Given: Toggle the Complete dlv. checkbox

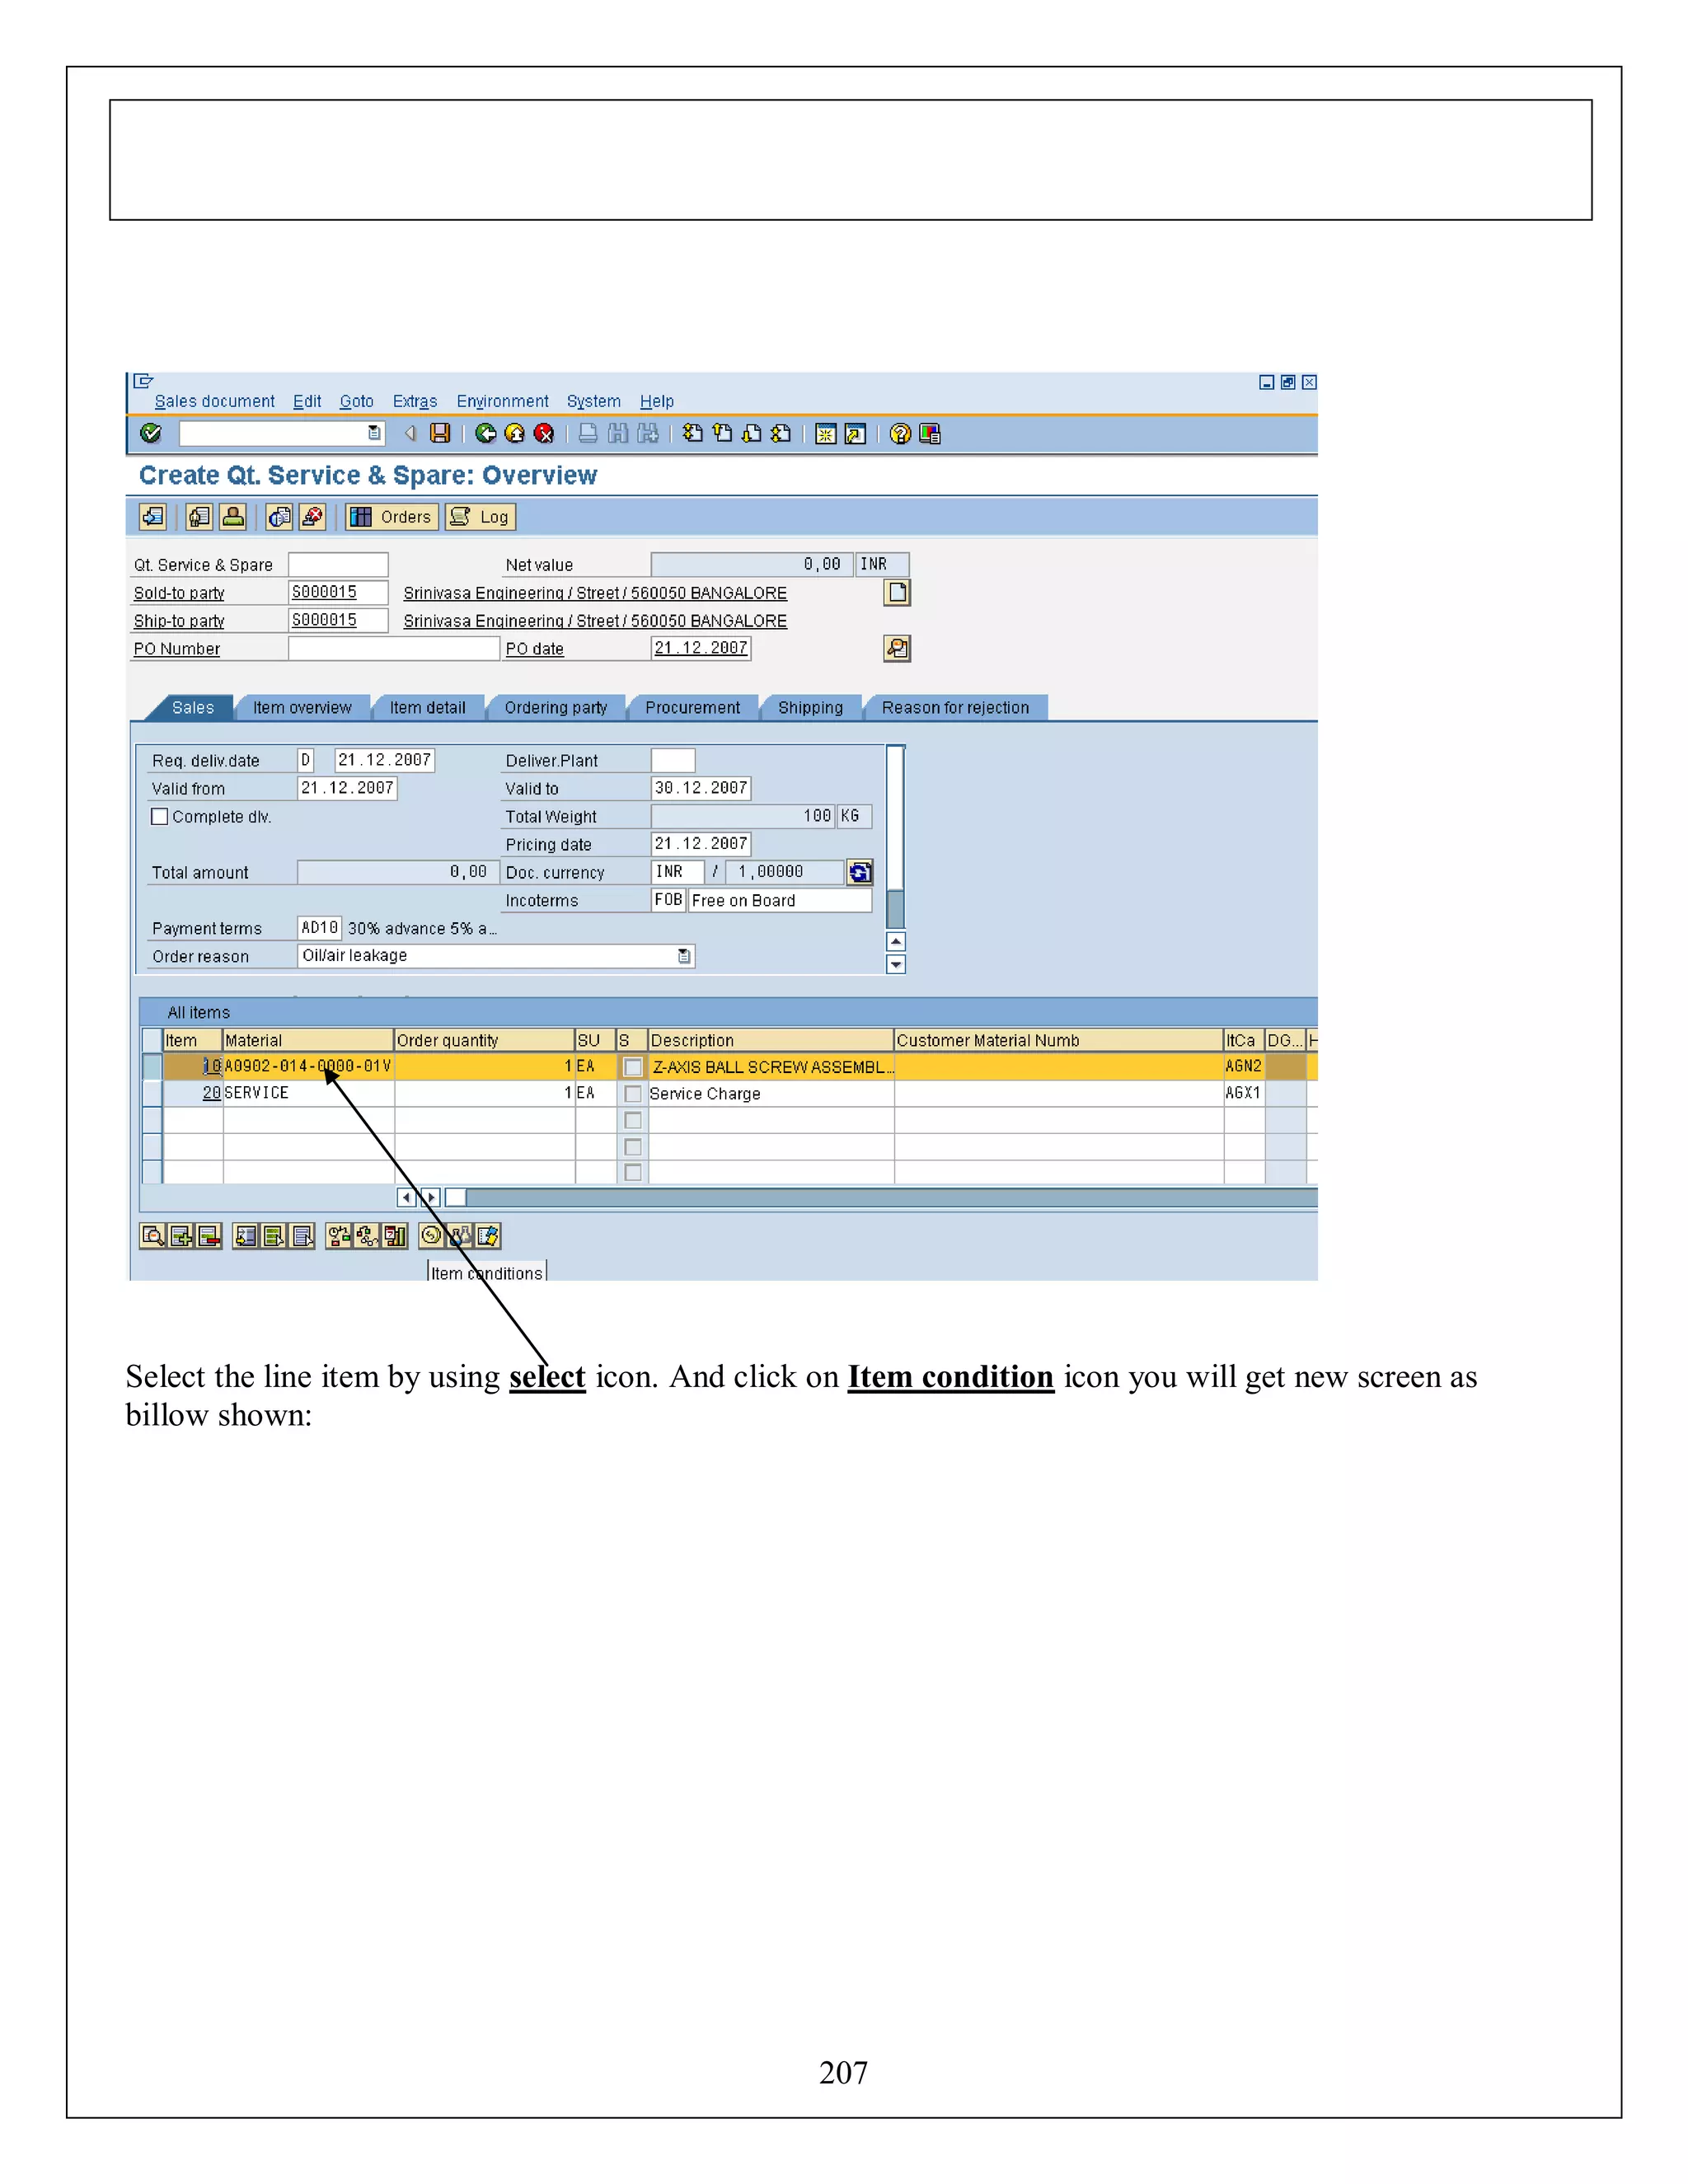Looking at the screenshot, I should [160, 816].
